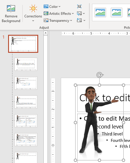
Task: Select the Title Slide layout thumbnail
Action: tap(26, 64)
